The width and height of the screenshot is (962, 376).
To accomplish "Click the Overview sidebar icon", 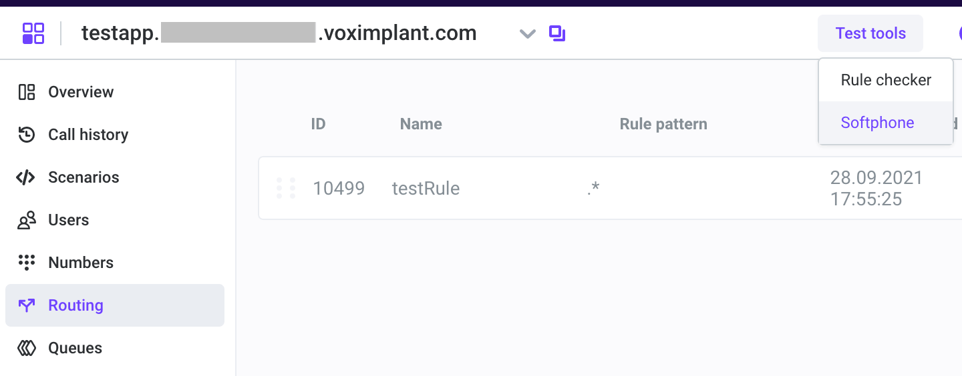I will click(27, 92).
